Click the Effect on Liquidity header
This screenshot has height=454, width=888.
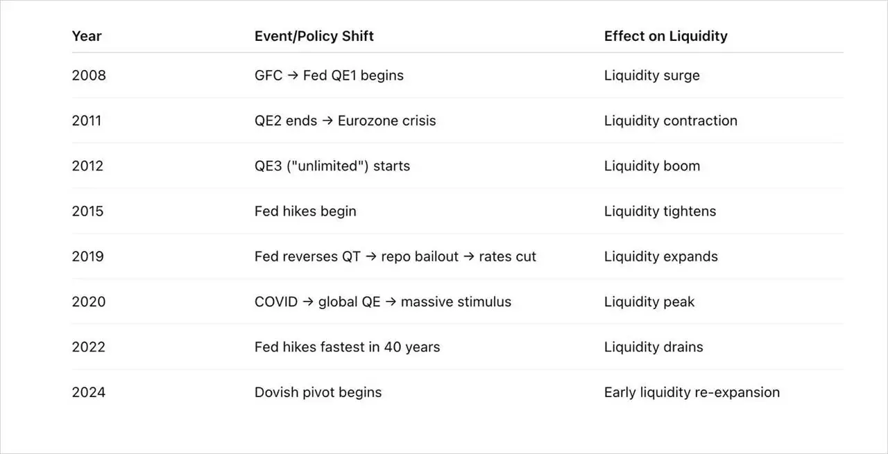click(x=665, y=36)
